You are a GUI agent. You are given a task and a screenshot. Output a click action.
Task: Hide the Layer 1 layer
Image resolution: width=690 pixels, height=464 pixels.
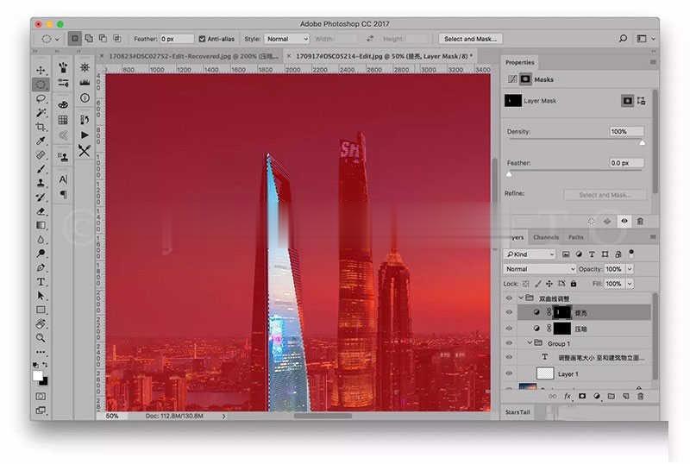(x=509, y=373)
